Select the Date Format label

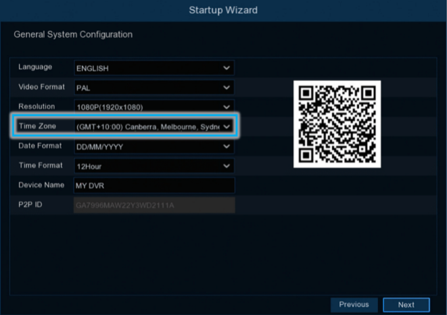(40, 146)
